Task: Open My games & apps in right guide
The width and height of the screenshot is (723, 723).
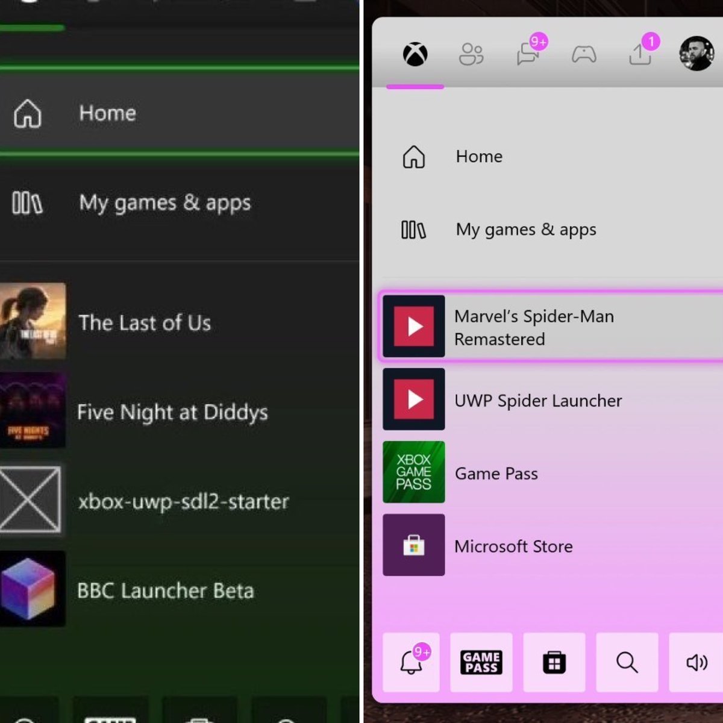Action: 548,230
